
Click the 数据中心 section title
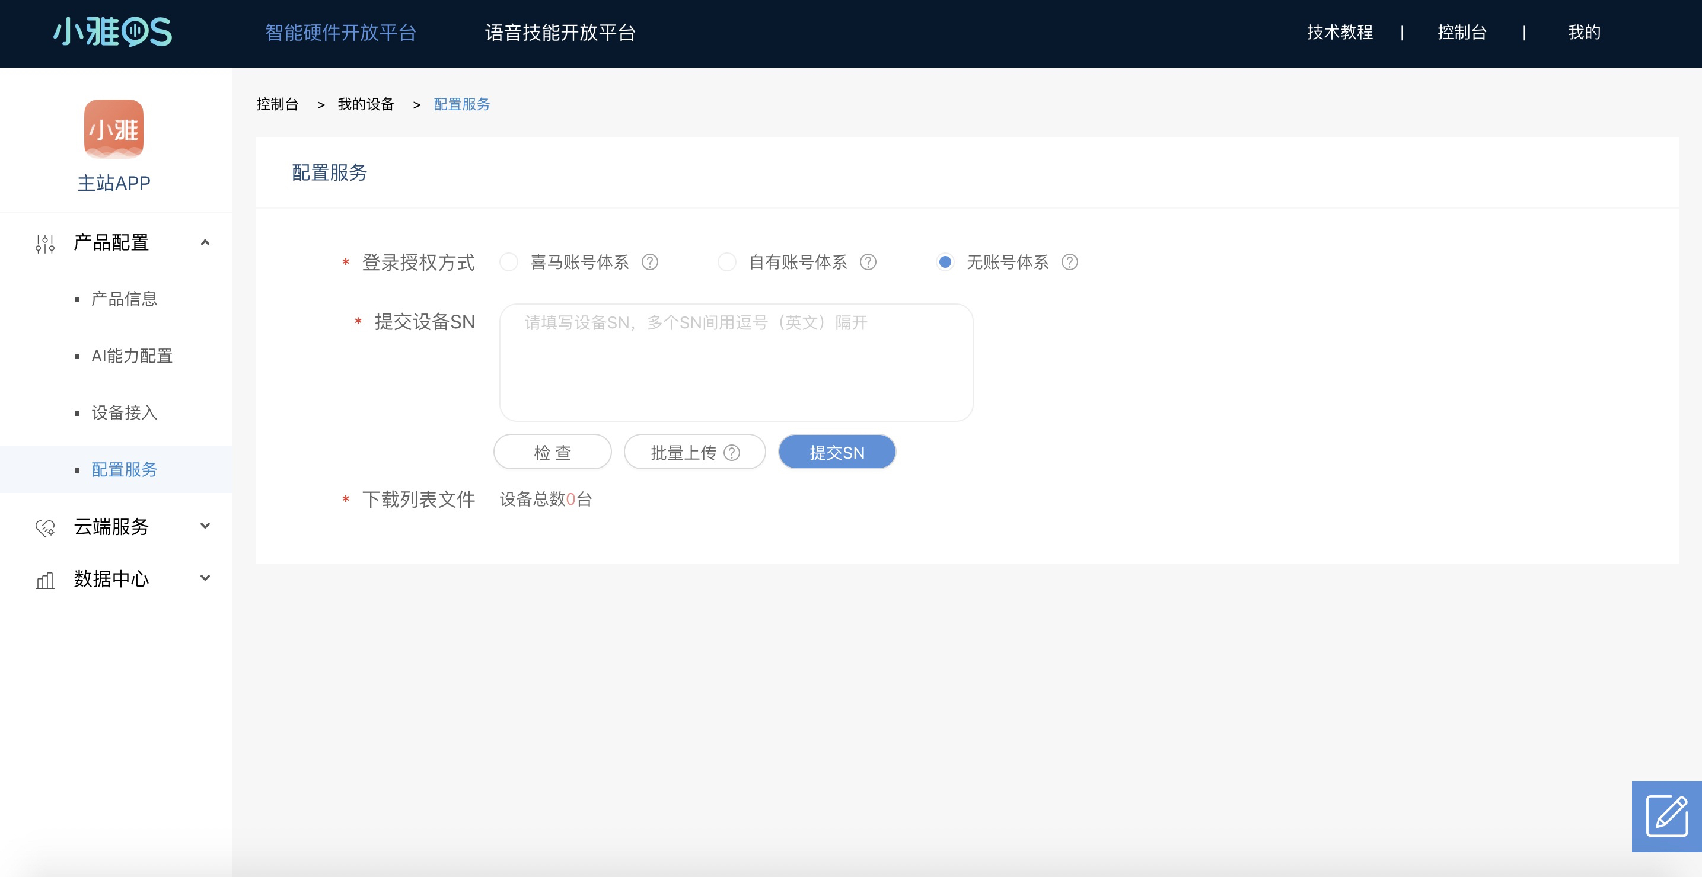tap(111, 578)
